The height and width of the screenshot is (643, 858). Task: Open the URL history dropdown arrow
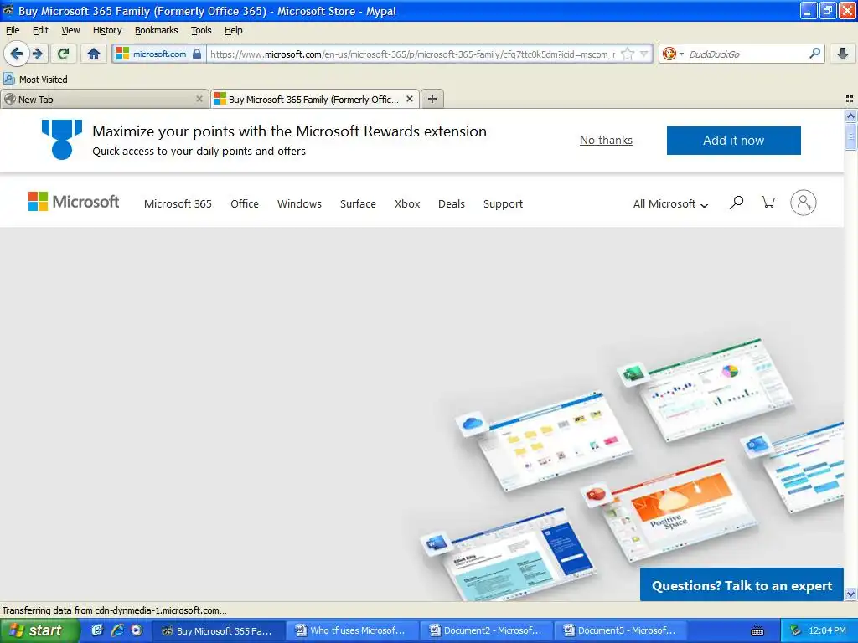pos(644,54)
